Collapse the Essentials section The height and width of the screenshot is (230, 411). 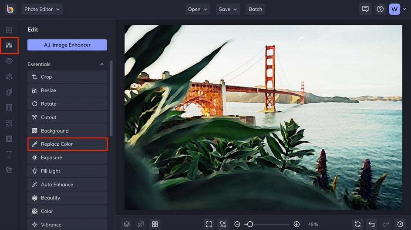[x=102, y=64]
